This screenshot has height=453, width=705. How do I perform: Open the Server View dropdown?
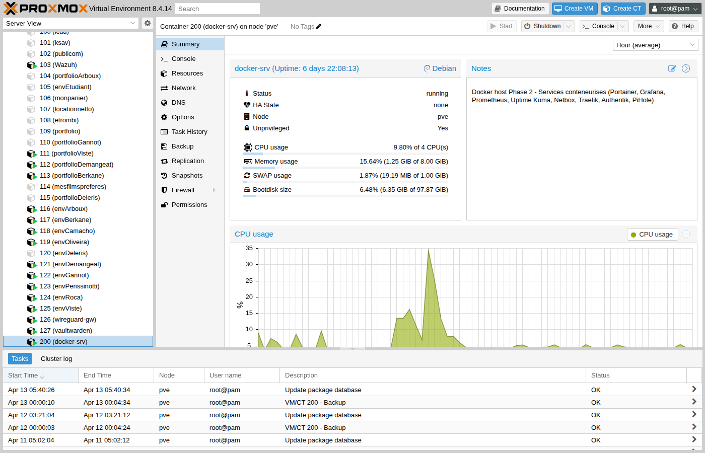[x=133, y=23]
